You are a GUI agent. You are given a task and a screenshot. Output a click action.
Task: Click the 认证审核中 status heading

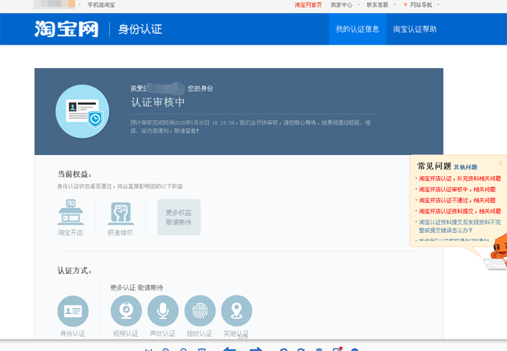tap(158, 102)
